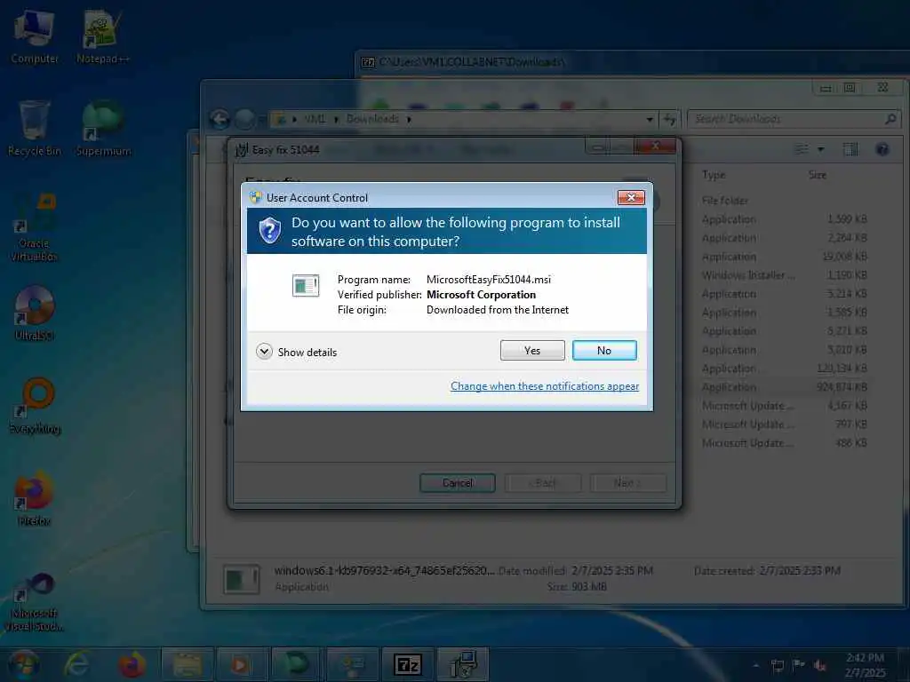Open UltraISO desktop shortcut
Image resolution: width=910 pixels, height=682 pixels.
(x=35, y=313)
